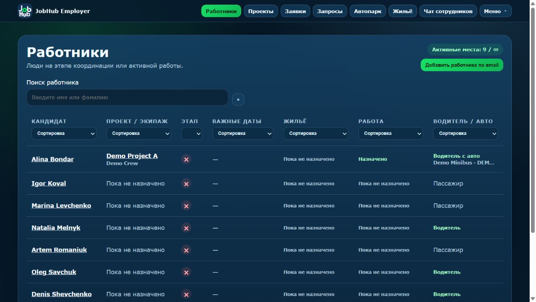The image size is (536, 302).
Task: Open the Demo Project A link
Action: point(132,156)
